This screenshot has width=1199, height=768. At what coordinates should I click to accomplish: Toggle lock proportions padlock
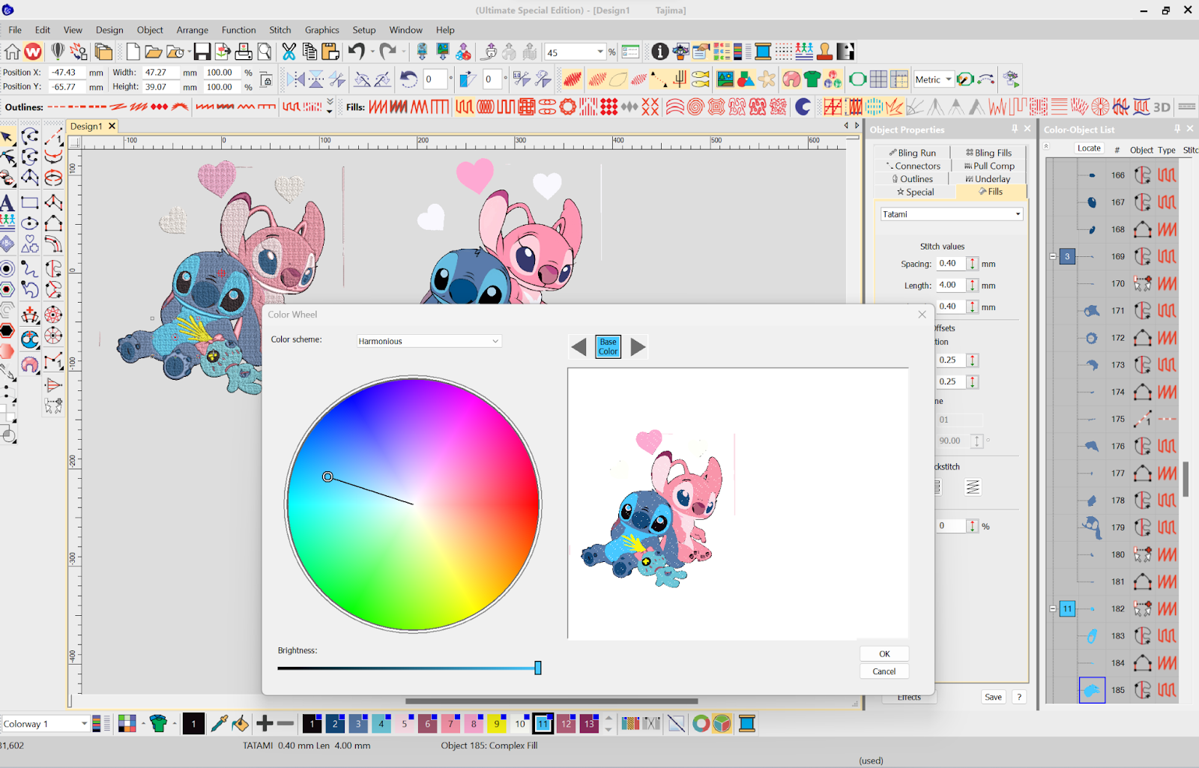tap(266, 79)
